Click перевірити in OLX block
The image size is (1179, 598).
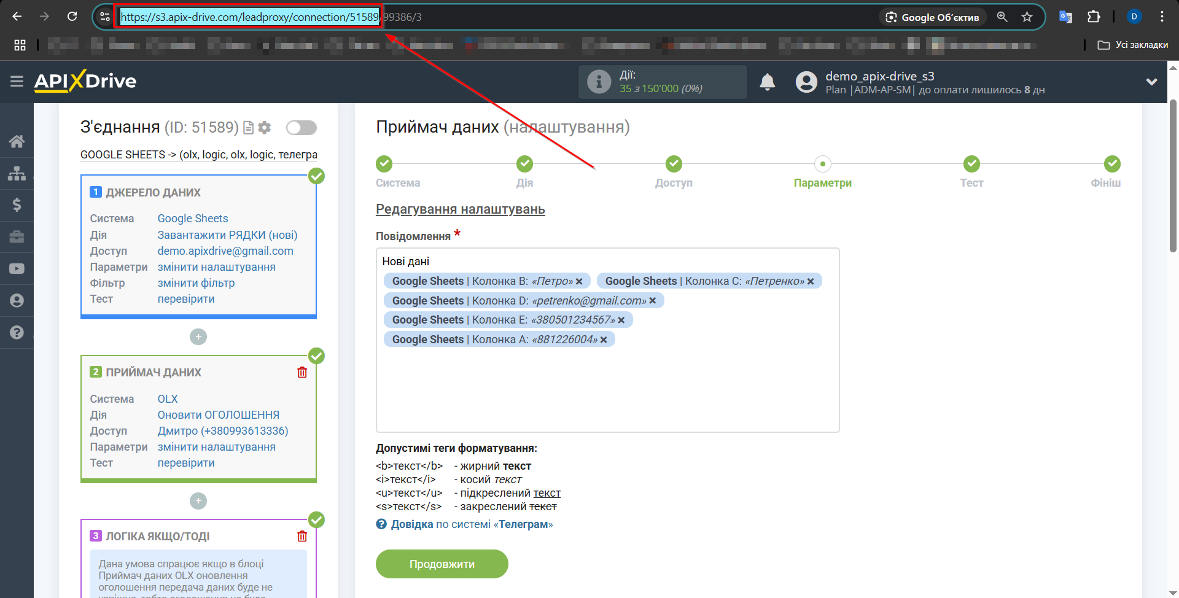tap(186, 463)
